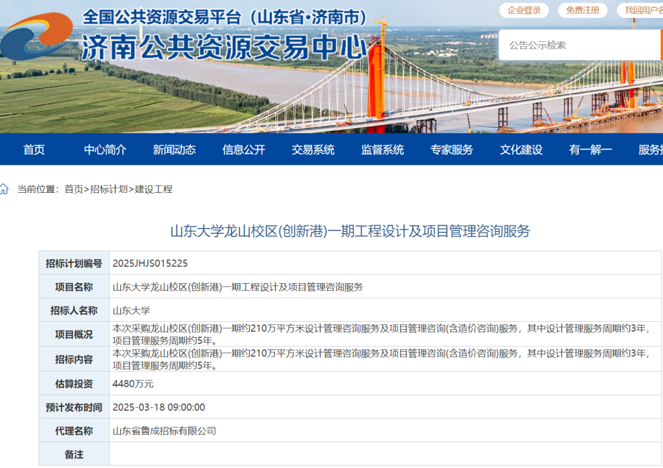Viewport: 663px width, 468px height.
Task: Select 监督系统 in the navigation bar
Action: pyautogui.click(x=382, y=149)
